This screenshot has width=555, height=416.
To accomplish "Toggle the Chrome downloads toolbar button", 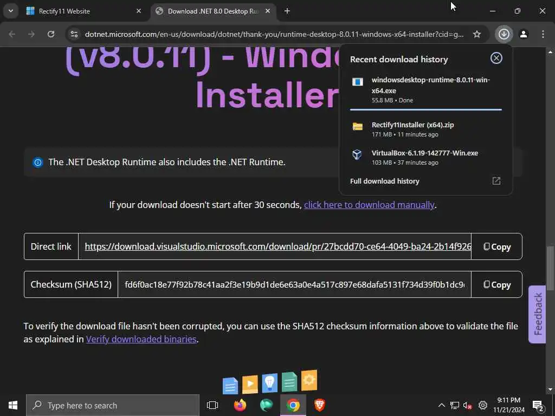I will (504, 34).
